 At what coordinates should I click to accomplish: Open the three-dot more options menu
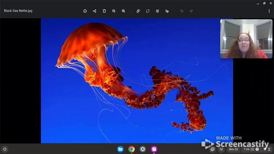pos(269,11)
